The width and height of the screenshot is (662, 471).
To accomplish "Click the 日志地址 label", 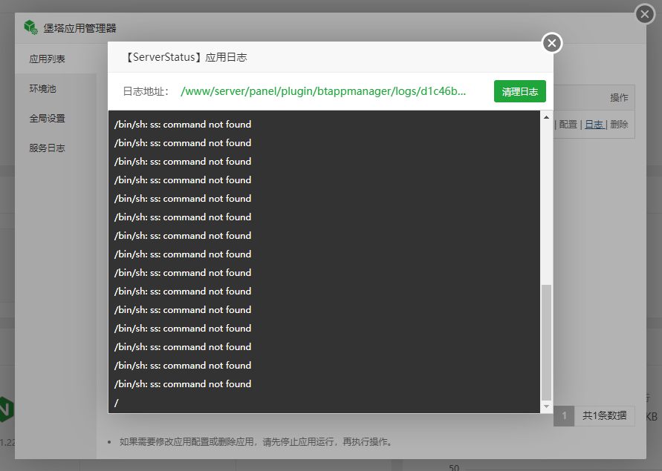I will (x=146, y=91).
